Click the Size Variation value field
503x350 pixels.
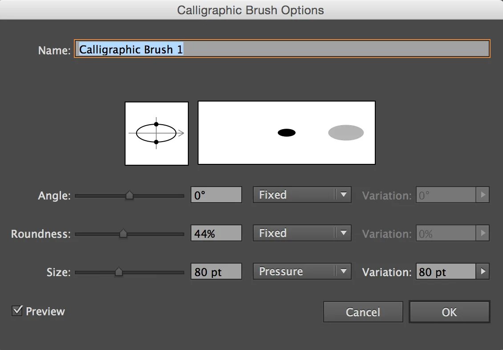(446, 272)
